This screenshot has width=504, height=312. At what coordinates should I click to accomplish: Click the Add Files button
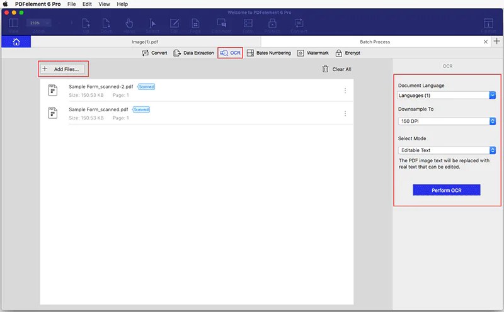(63, 69)
